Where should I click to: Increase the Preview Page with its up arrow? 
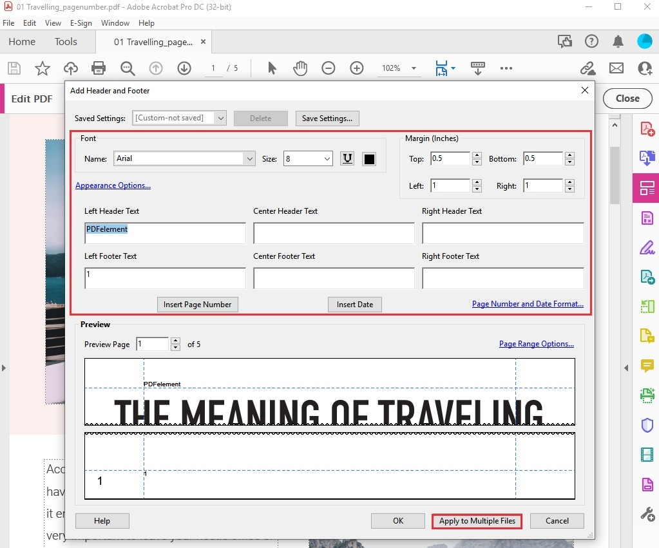pyautogui.click(x=175, y=341)
